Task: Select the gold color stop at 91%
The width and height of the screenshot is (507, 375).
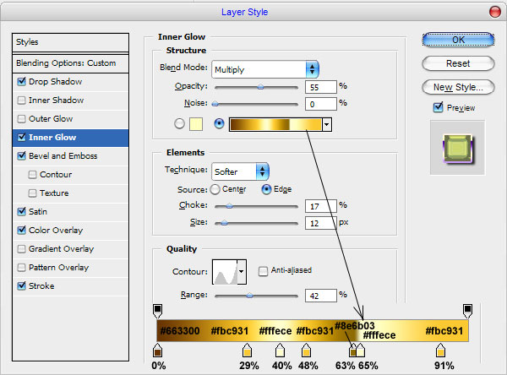Action: point(440,351)
